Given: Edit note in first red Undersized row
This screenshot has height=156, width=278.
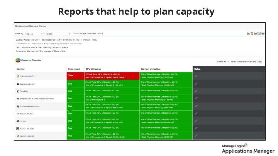Looking at the screenshot, I should pos(196,76).
